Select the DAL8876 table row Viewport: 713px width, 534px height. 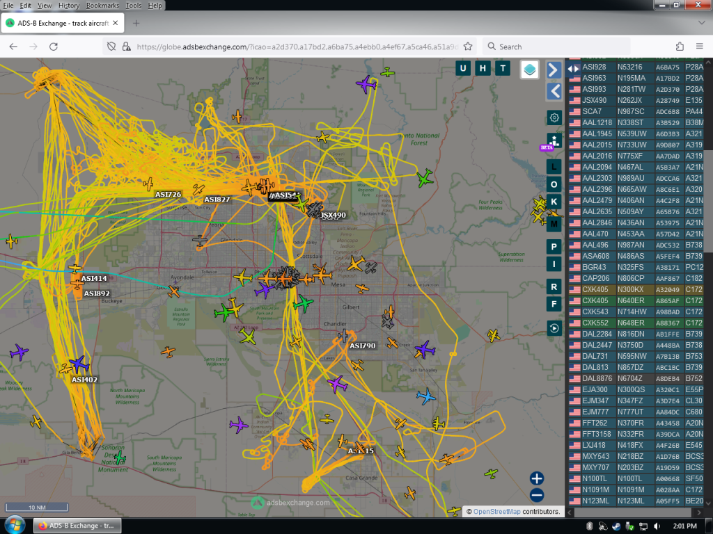click(x=636, y=378)
